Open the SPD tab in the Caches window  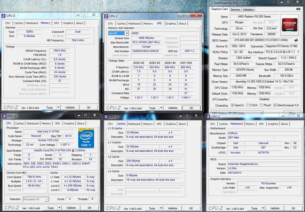[x=159, y=124]
